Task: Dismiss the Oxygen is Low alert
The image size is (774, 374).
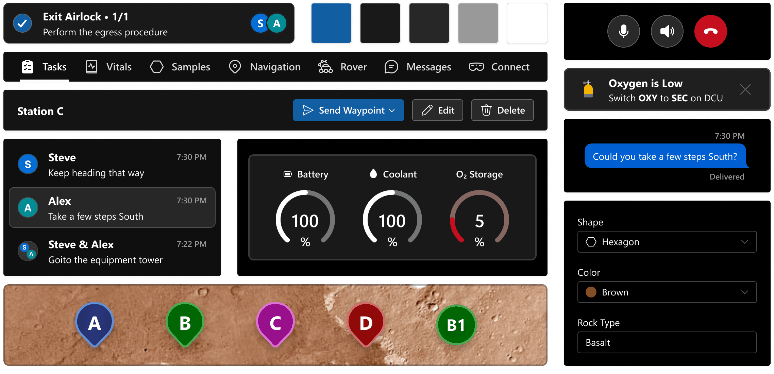Action: (x=745, y=90)
